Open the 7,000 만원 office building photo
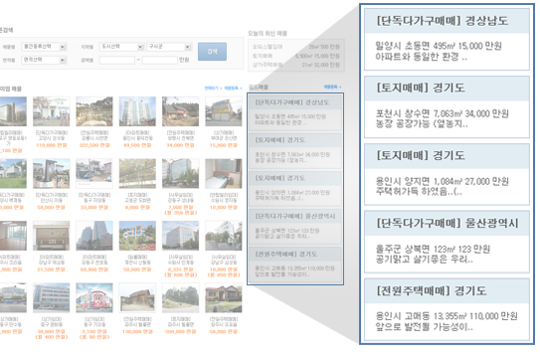The image size is (540, 360). tap(180, 174)
